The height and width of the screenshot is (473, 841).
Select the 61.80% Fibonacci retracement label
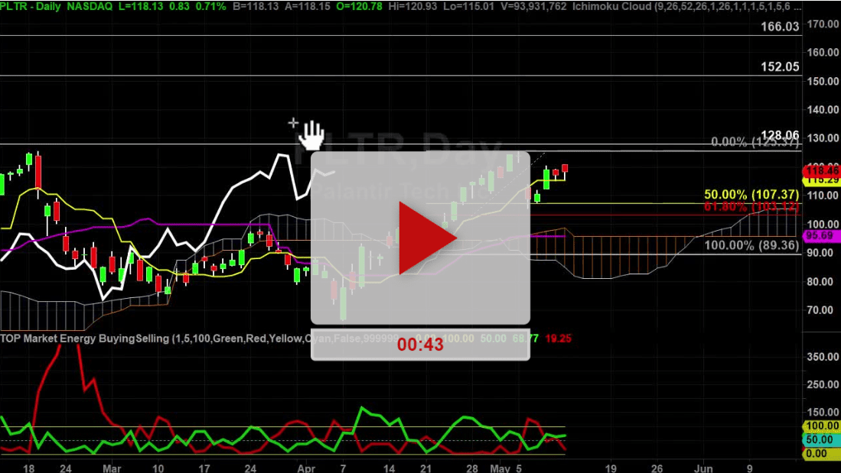coord(751,207)
